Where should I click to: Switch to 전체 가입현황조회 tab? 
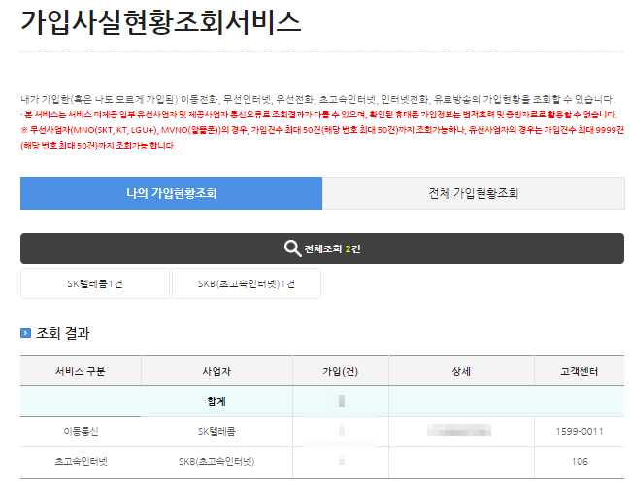[474, 193]
